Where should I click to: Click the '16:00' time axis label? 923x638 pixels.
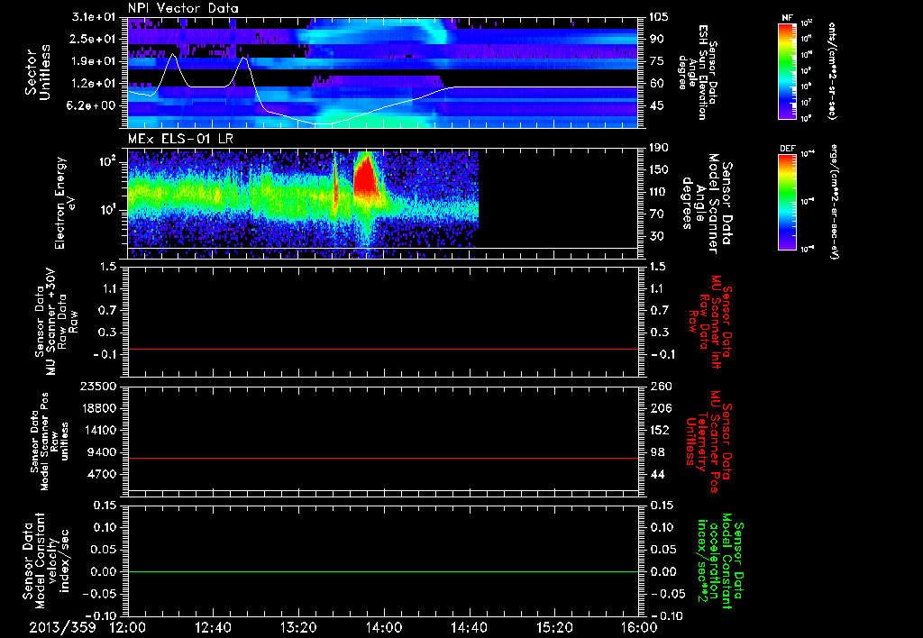click(x=639, y=627)
